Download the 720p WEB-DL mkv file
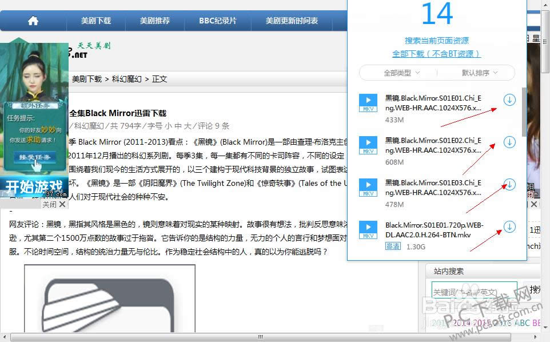Viewport: 550px width, 342px height. 509,227
